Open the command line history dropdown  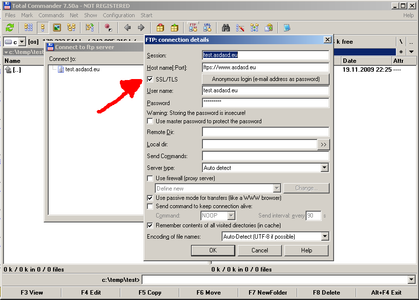pyautogui.click(x=411, y=280)
